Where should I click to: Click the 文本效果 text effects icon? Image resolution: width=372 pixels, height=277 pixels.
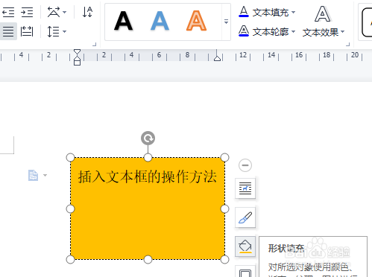click(x=323, y=14)
